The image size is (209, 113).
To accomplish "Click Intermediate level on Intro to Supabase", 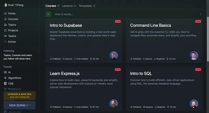I will tap(81, 59).
